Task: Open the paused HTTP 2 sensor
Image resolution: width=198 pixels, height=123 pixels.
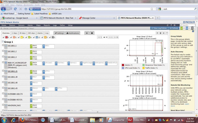Action: tap(49, 72)
